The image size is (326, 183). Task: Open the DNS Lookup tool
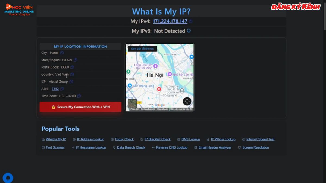(191, 139)
